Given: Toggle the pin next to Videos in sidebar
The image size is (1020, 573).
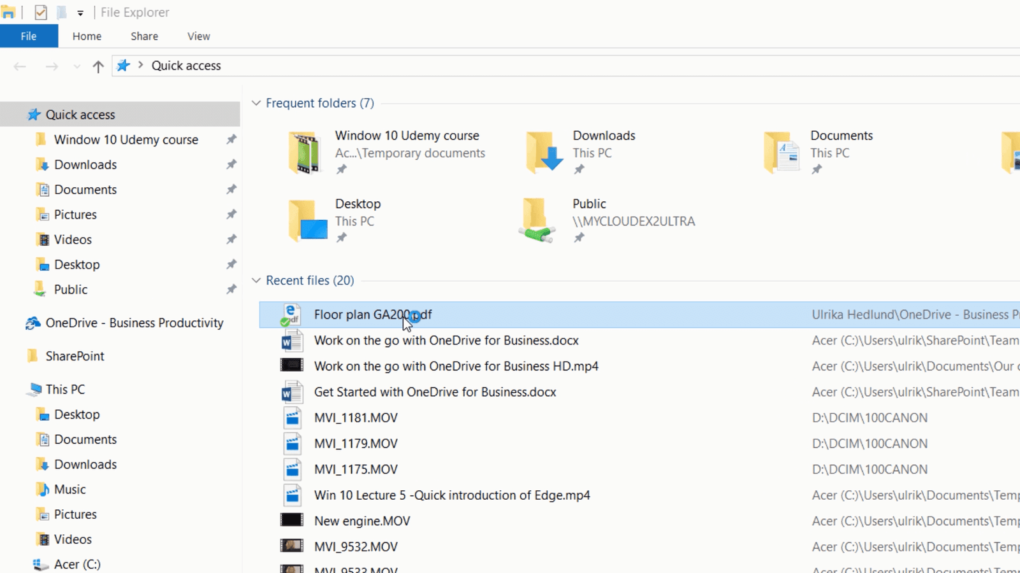Looking at the screenshot, I should pyautogui.click(x=231, y=239).
